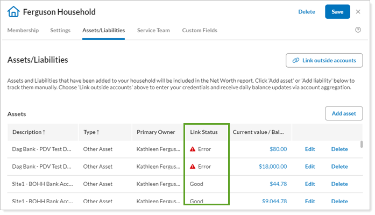Click the Add asset button
The width and height of the screenshot is (375, 215).
[x=344, y=113]
